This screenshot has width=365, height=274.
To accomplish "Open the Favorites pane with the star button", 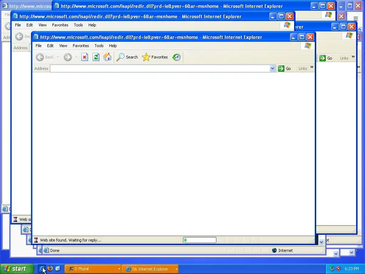I will pos(155,57).
